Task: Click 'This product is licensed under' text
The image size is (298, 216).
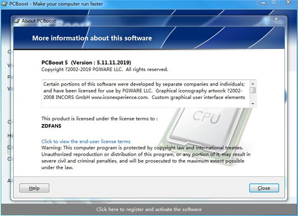Action: (x=100, y=118)
